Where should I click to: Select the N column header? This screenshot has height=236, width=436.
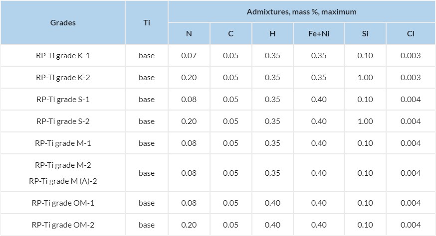click(189, 34)
